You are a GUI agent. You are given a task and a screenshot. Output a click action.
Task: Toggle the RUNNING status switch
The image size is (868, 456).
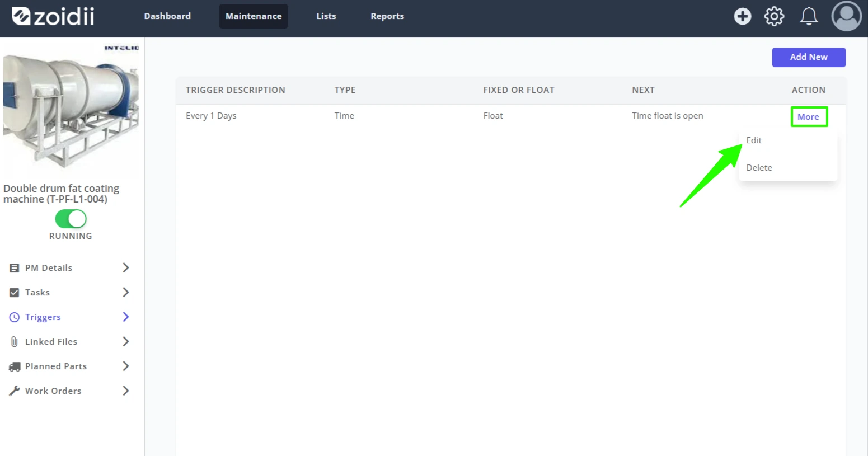[71, 219]
